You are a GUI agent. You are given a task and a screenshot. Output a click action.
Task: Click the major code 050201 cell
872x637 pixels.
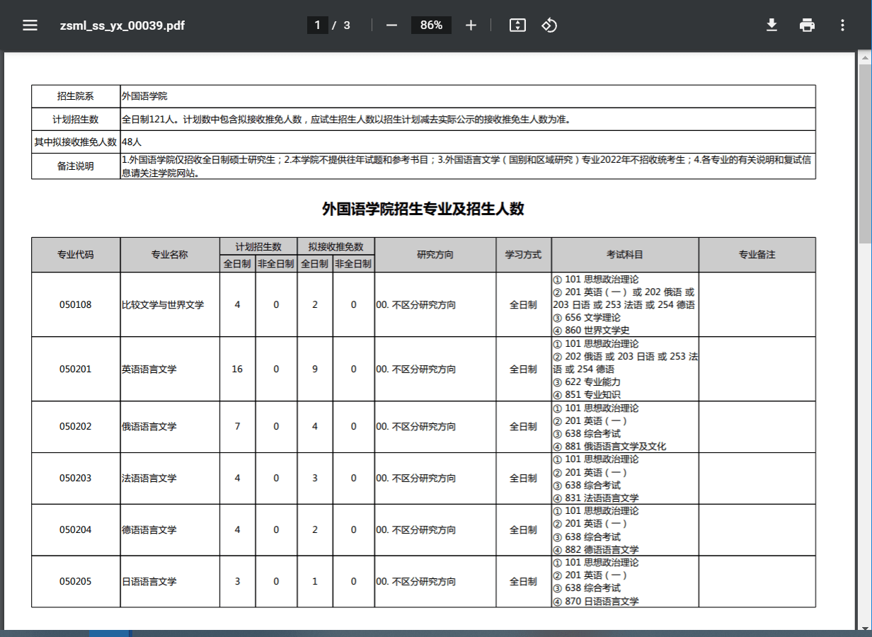click(76, 369)
